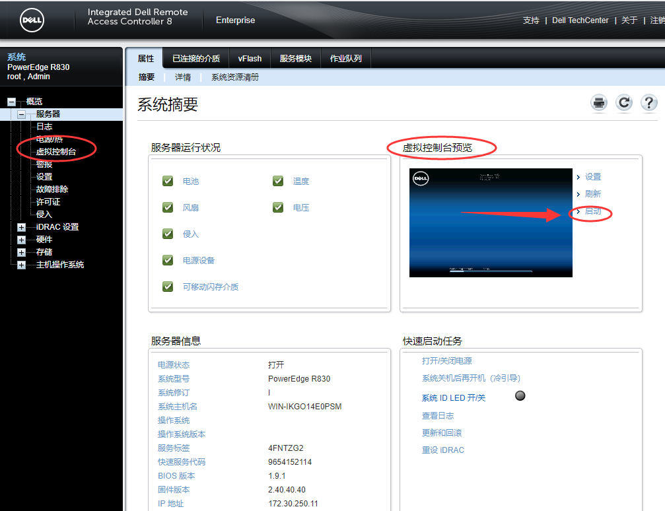
Task: Click the 电压 health link
Action: click(x=301, y=207)
